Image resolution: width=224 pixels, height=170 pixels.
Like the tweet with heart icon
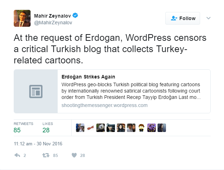coord(74,155)
